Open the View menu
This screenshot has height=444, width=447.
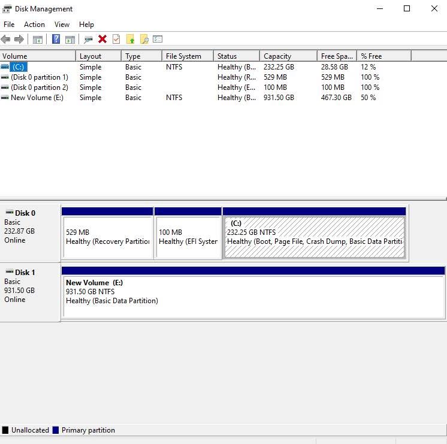click(62, 25)
